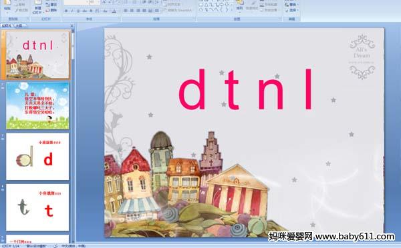The image size is (401, 248).
Task: Justify the paragraph text
Action: pos(144,11)
